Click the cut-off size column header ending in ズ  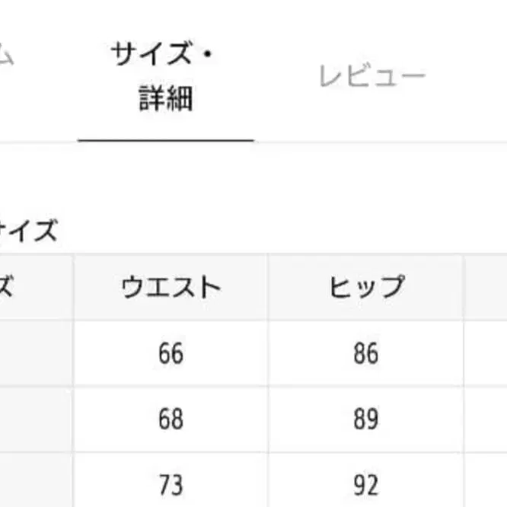pos(34,288)
